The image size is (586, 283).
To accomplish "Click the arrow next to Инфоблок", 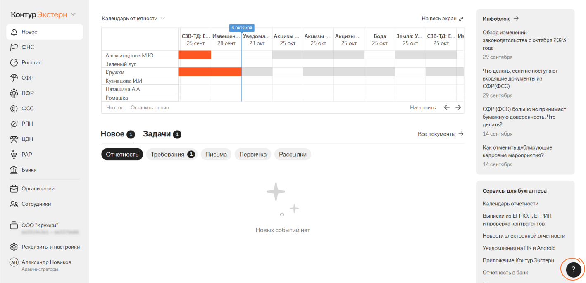I will coord(516,19).
